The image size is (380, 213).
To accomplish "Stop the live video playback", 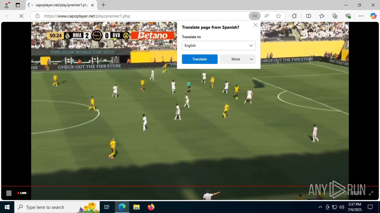I will [9, 193].
